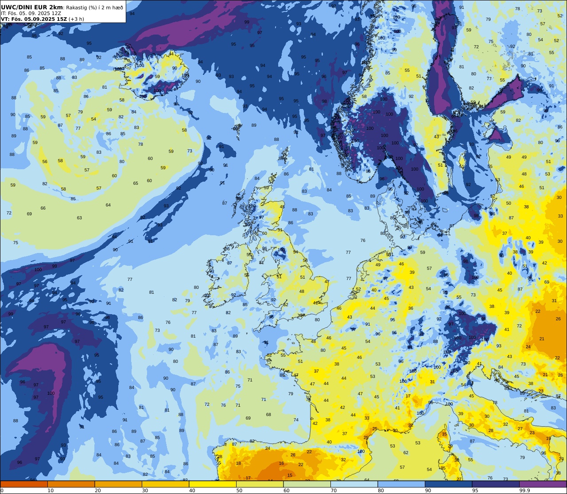Choose the 50–60 pale yellow legend swatch

260,484
